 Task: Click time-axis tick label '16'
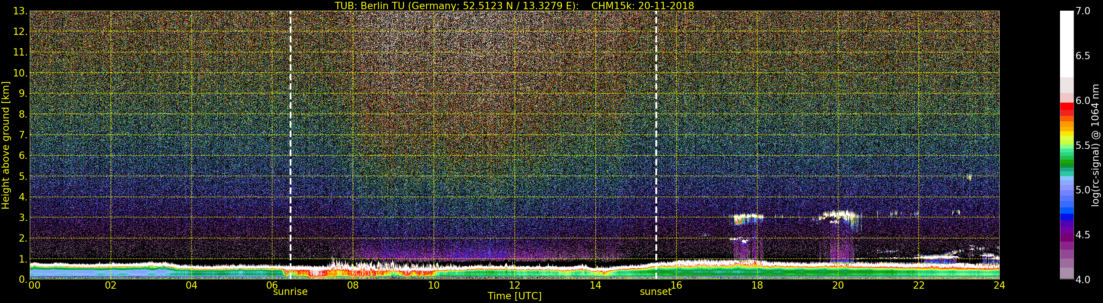[676, 285]
